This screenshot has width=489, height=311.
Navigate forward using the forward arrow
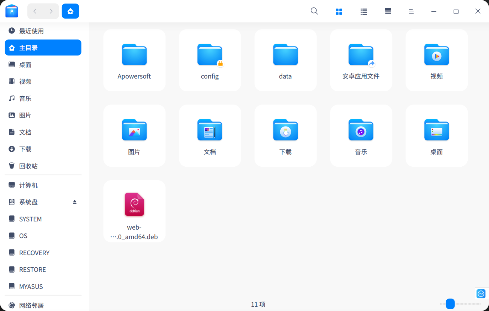pos(51,11)
